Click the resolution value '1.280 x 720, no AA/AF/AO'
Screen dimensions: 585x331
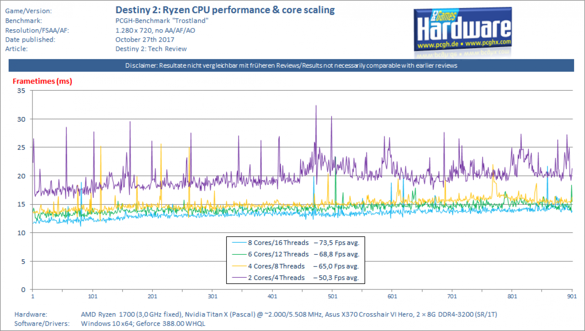click(154, 30)
